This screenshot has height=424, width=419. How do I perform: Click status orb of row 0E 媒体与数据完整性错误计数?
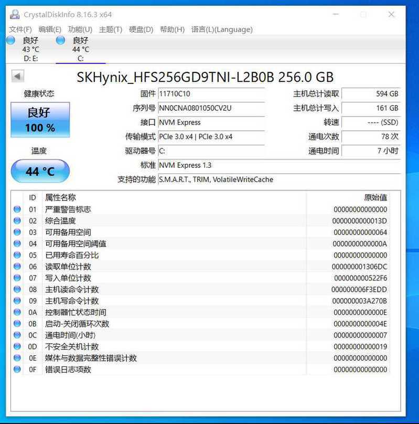pyautogui.click(x=17, y=358)
